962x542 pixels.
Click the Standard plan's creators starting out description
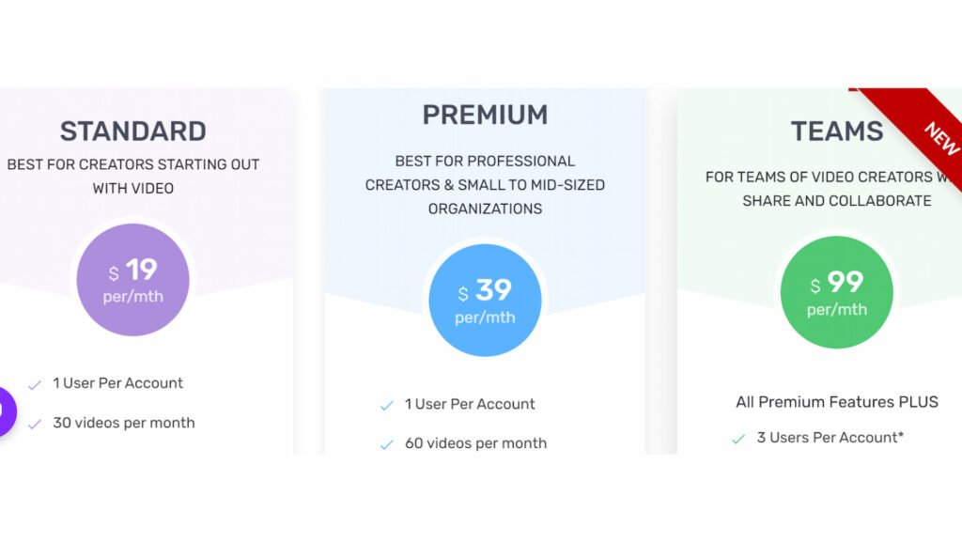pos(132,176)
